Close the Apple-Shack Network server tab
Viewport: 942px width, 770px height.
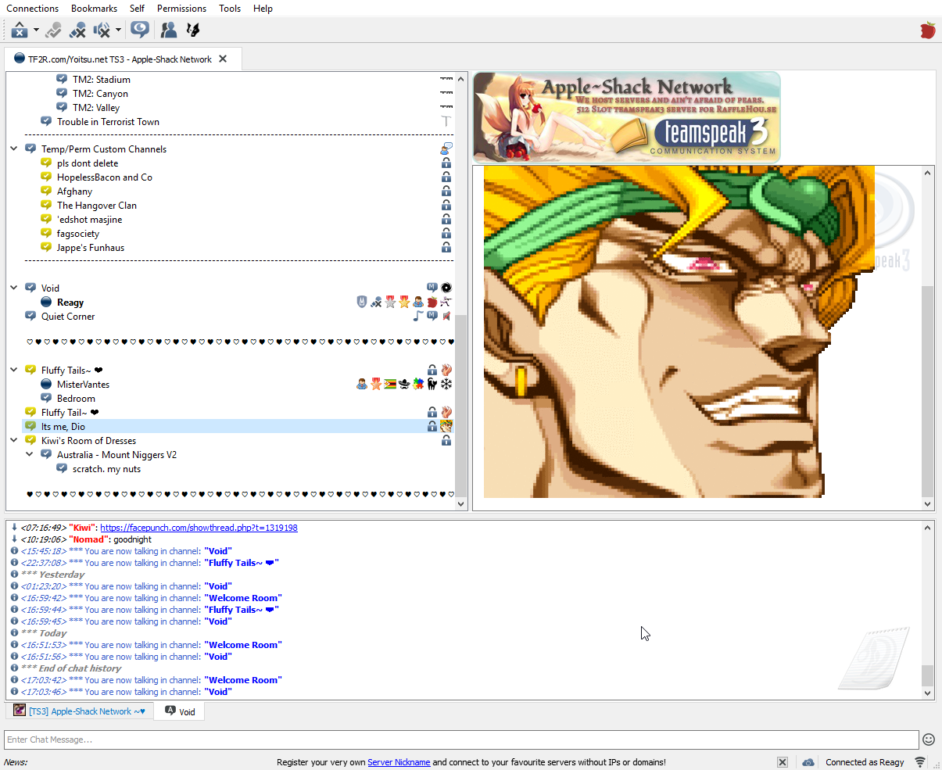(223, 59)
